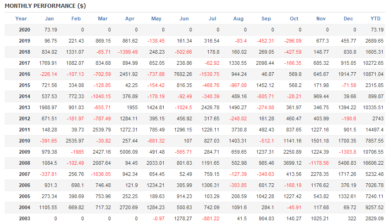Screen dimensions: 391x224
Task: Click the 73.19 January 2020 cell
Action: pos(51,30)
